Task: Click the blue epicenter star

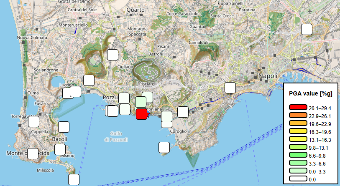Action: pyautogui.click(x=148, y=114)
